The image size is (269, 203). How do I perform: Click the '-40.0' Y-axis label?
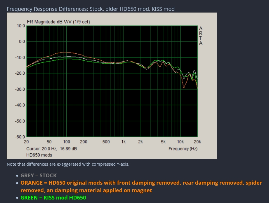coord(20,105)
